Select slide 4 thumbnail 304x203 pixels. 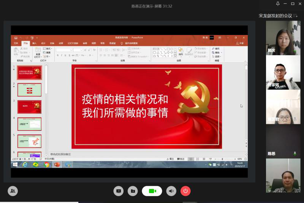click(30, 124)
